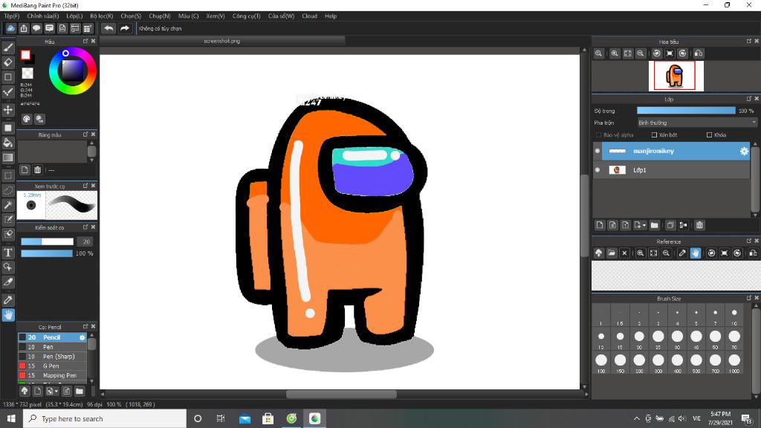
Task: Hide the Lớp1 layer visibility dot
Action: tap(598, 170)
